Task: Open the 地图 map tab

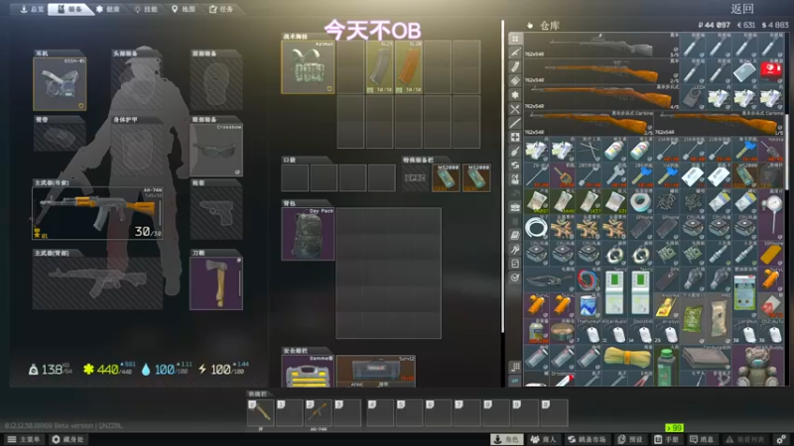Action: (x=184, y=9)
